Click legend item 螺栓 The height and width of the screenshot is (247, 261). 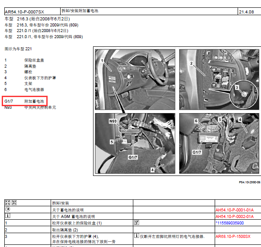pos(28,72)
